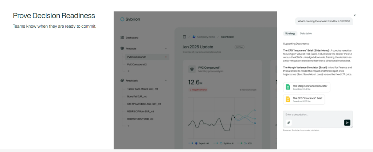The image size is (373, 152).
Task: Click the yellow PPT file icon
Action: point(288,100)
